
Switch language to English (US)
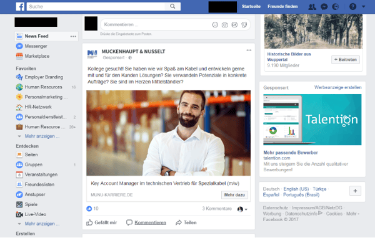[x=296, y=189]
